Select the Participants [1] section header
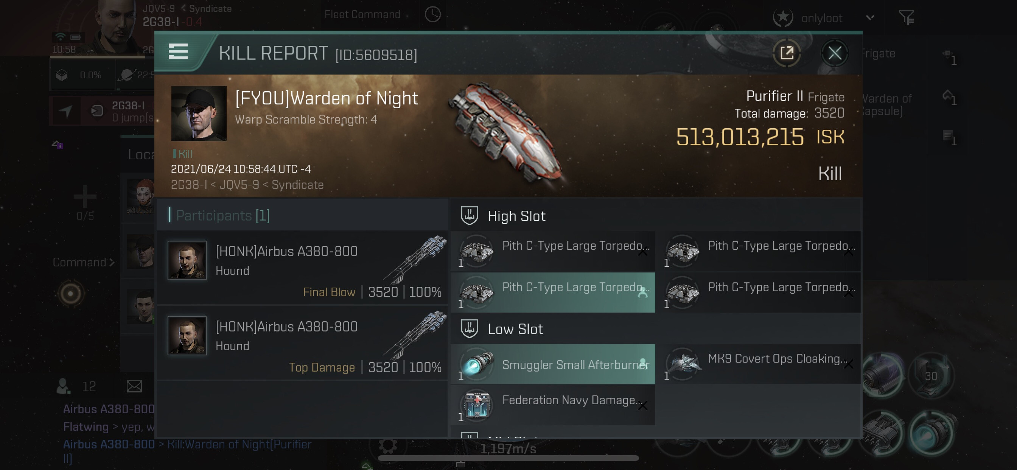This screenshot has width=1017, height=470. (223, 215)
